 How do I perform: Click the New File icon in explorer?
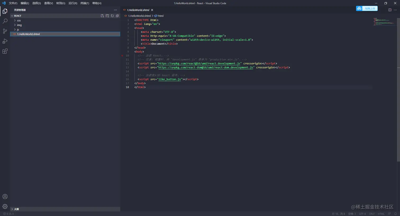[x=102, y=16]
